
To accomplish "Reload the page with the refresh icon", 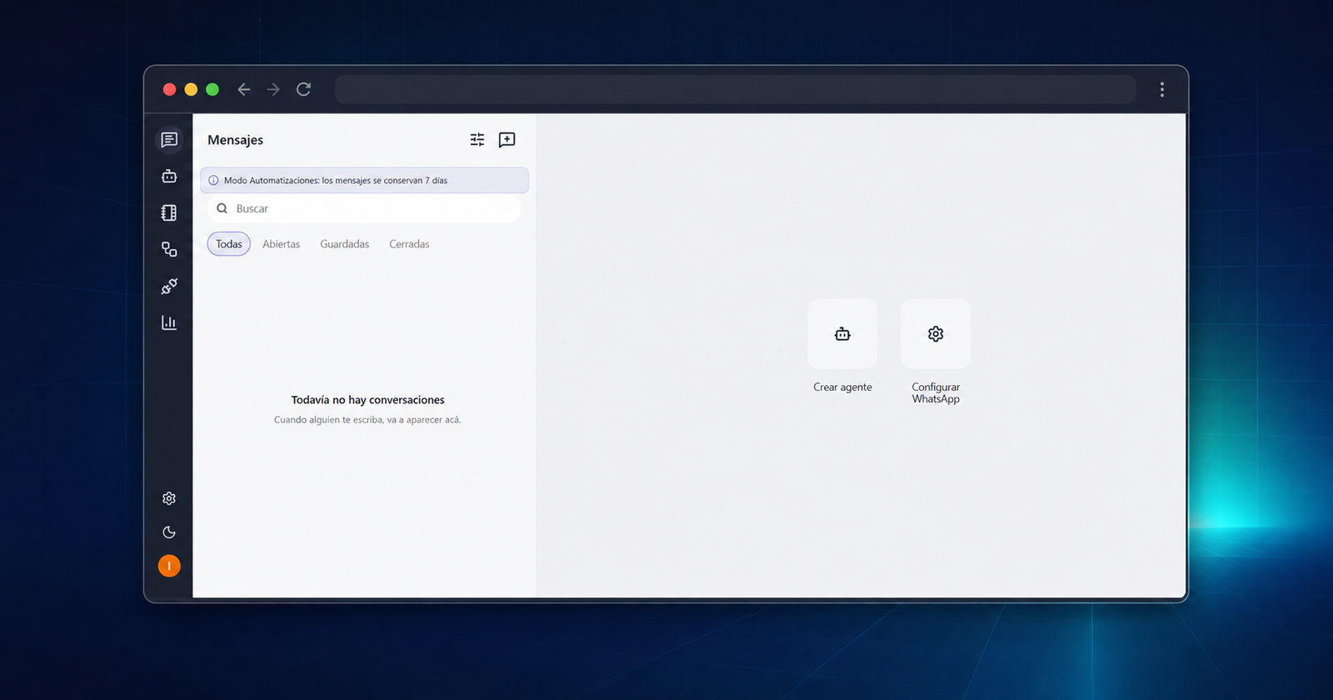I will pyautogui.click(x=304, y=89).
